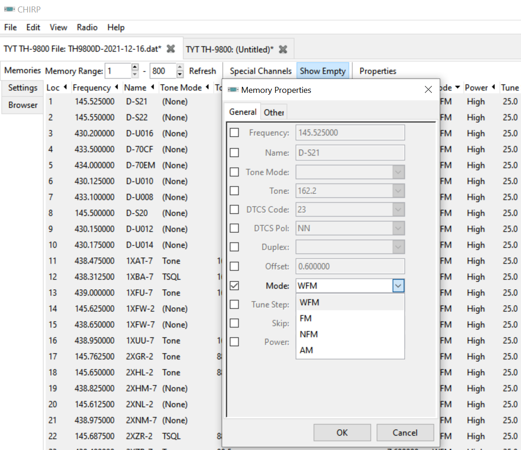Close the TH9800D-2021-12-16.dat tab
The image size is (521, 450).
(x=171, y=49)
